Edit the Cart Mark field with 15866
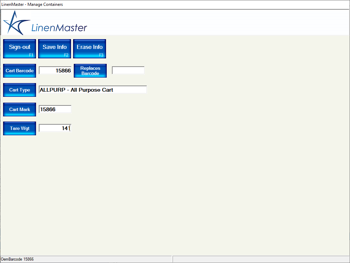Image resolution: width=350 pixels, height=263 pixels. click(x=55, y=109)
